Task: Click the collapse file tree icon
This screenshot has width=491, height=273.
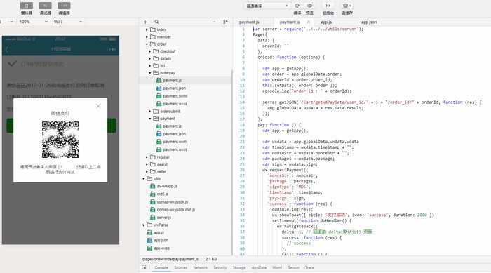Action: [225, 22]
